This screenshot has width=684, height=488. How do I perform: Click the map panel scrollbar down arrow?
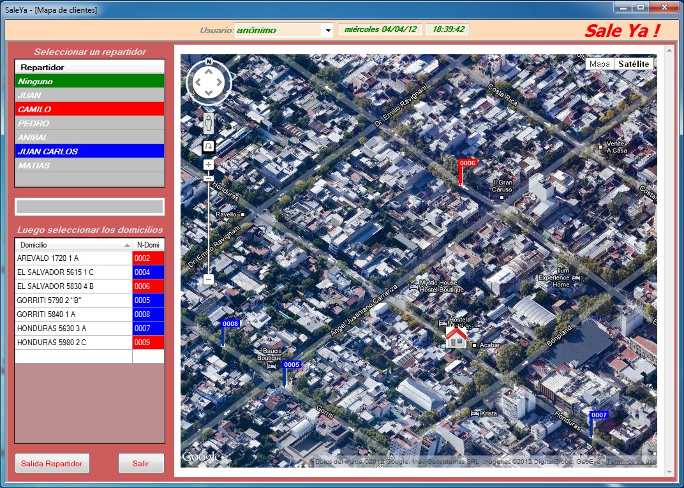(669, 472)
